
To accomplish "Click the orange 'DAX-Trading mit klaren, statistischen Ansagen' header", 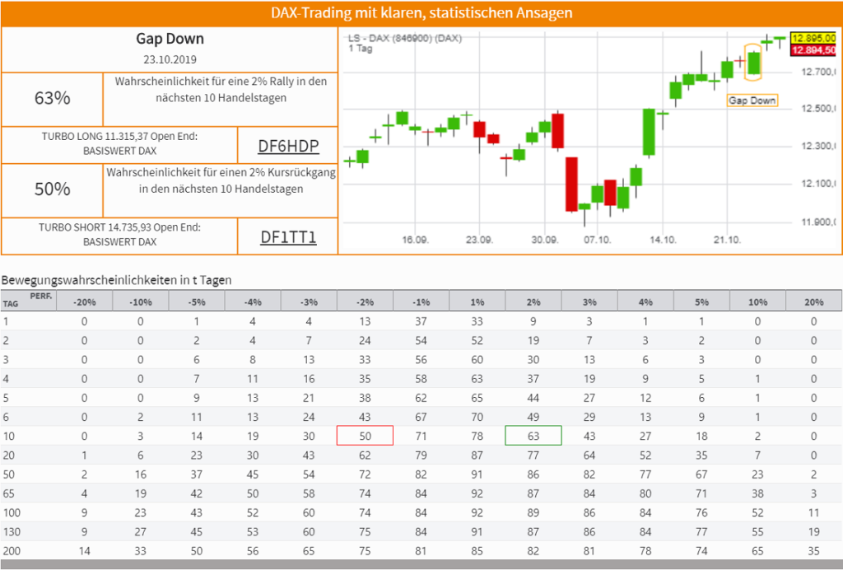I will tap(421, 13).
